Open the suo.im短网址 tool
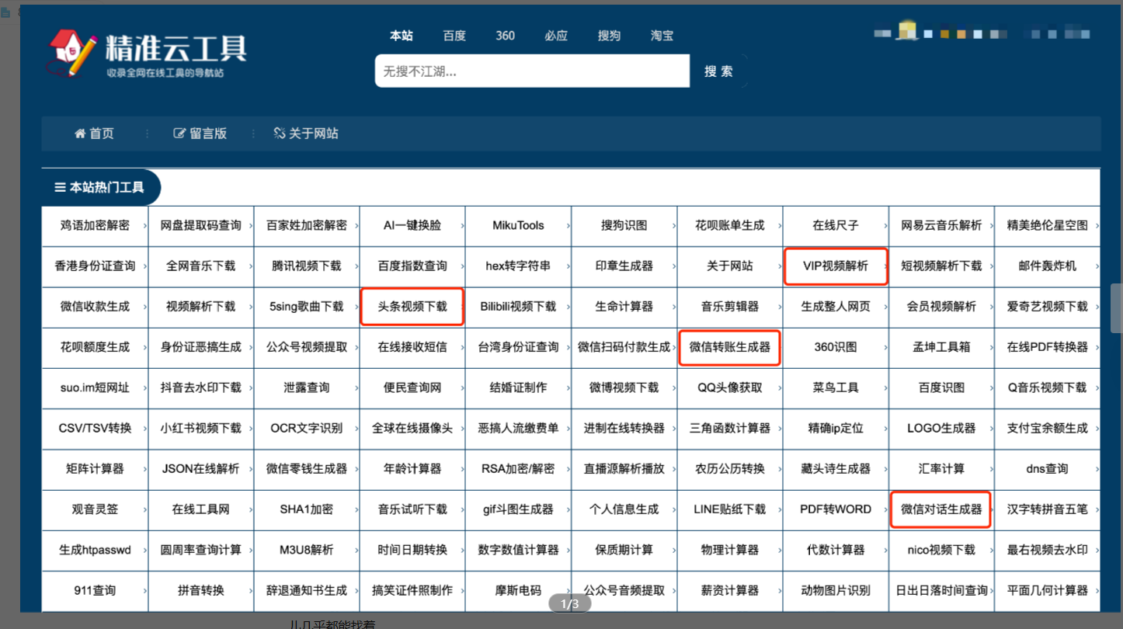The image size is (1123, 629). pyautogui.click(x=95, y=387)
